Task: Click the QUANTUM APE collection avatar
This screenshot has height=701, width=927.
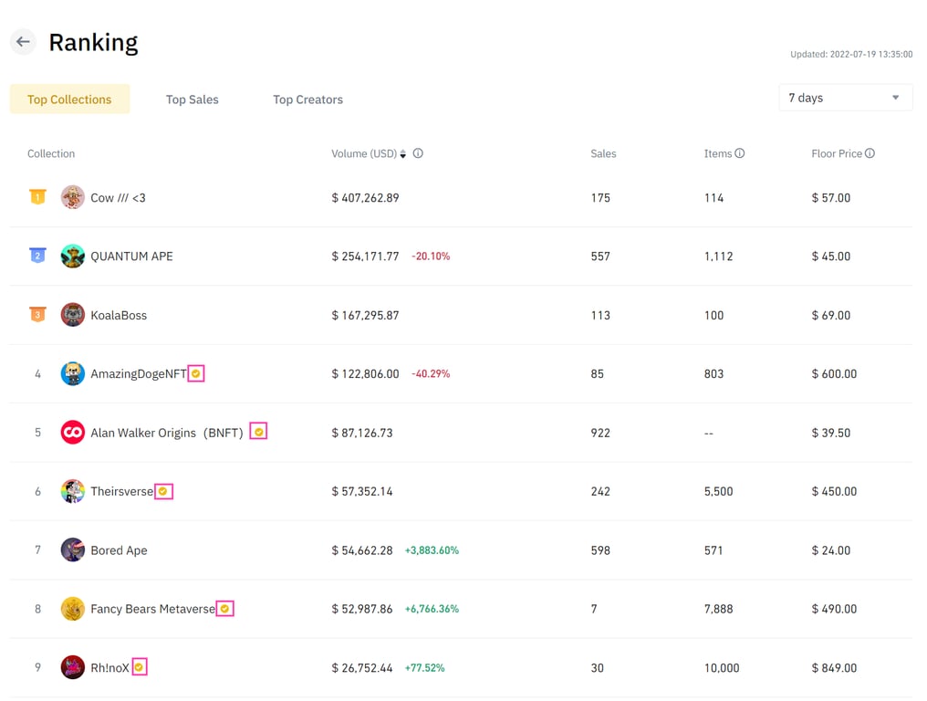Action: coord(72,256)
